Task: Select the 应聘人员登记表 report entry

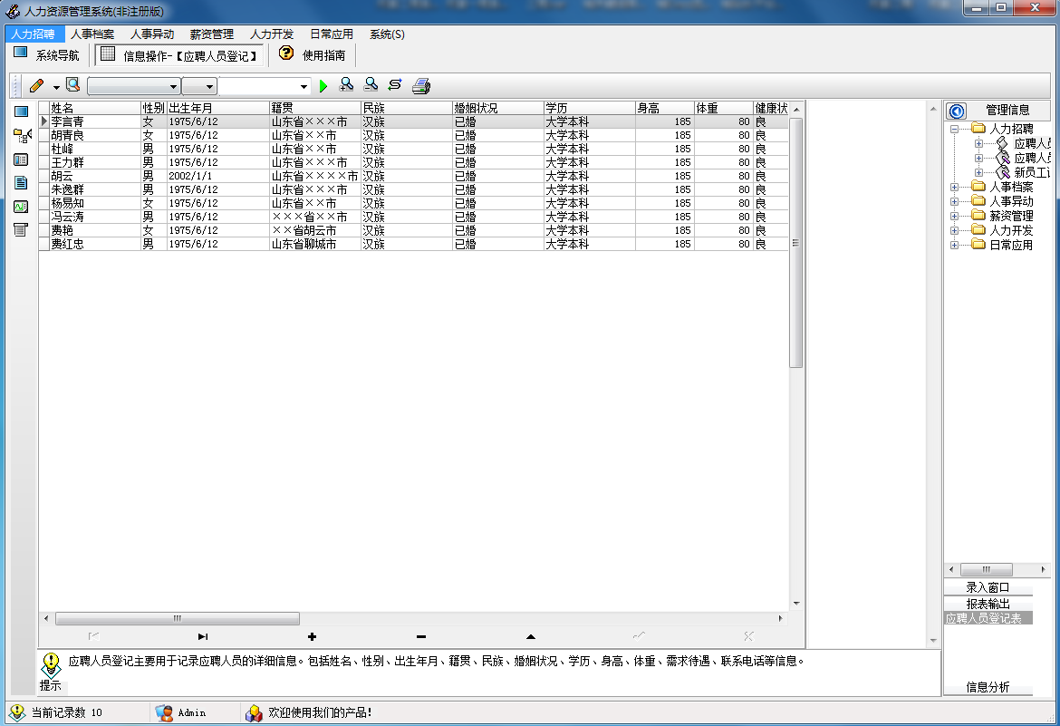Action: (988, 618)
